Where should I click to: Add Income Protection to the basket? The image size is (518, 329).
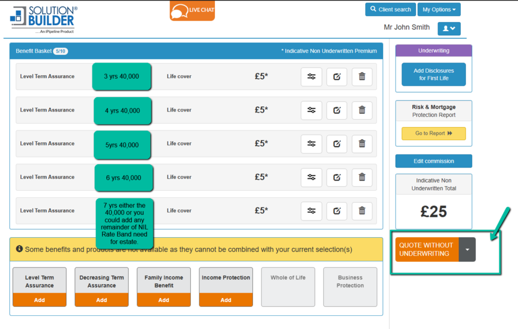click(x=226, y=300)
